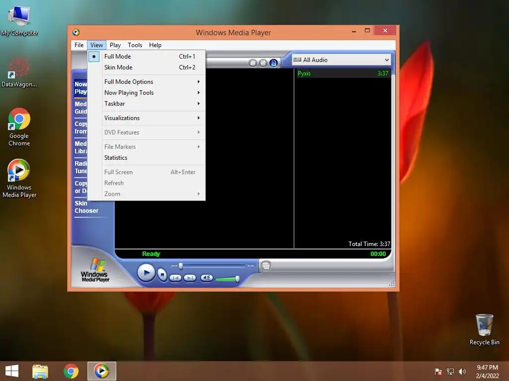Expand Full Mode Options submenu
The height and width of the screenshot is (381, 509).
coord(147,82)
